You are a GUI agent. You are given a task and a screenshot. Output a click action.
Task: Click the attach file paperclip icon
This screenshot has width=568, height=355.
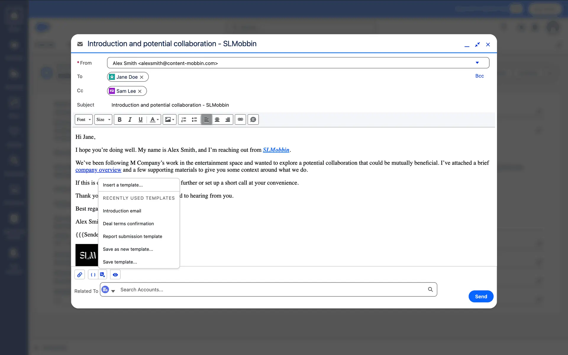[80, 275]
